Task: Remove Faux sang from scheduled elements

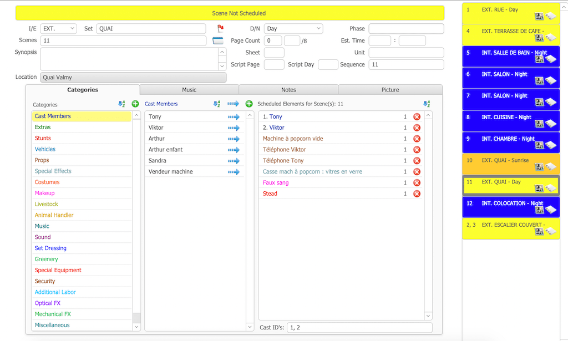Action: (x=417, y=183)
